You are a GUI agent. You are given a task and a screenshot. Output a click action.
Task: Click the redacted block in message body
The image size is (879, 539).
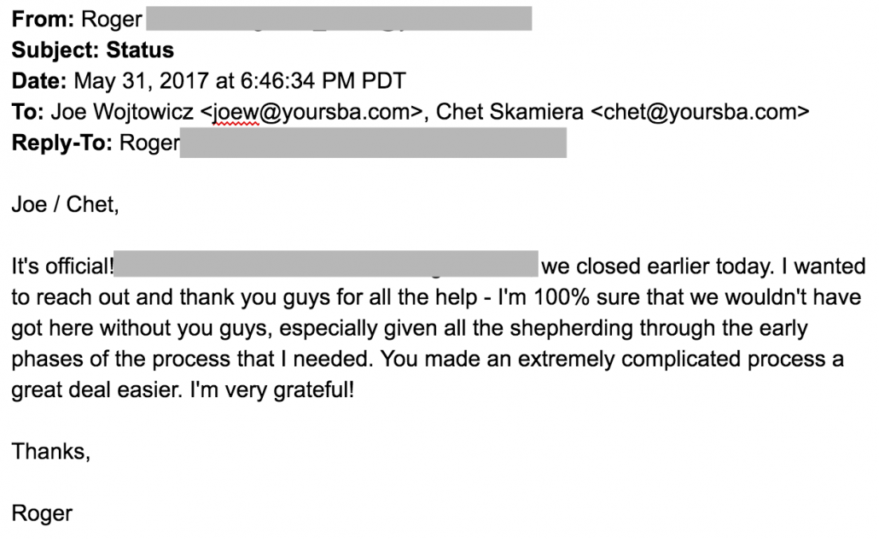325,267
